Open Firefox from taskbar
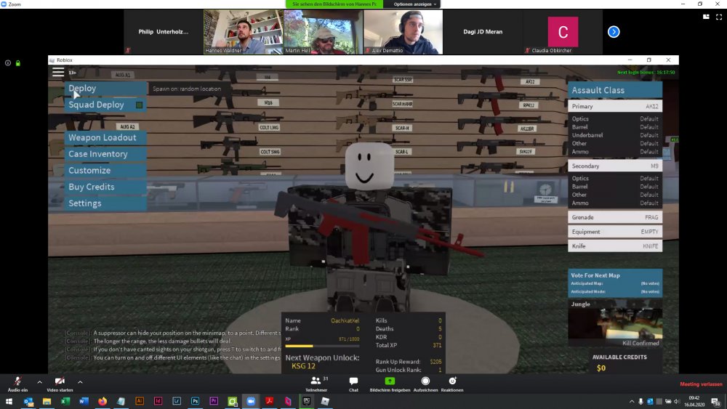 point(103,401)
